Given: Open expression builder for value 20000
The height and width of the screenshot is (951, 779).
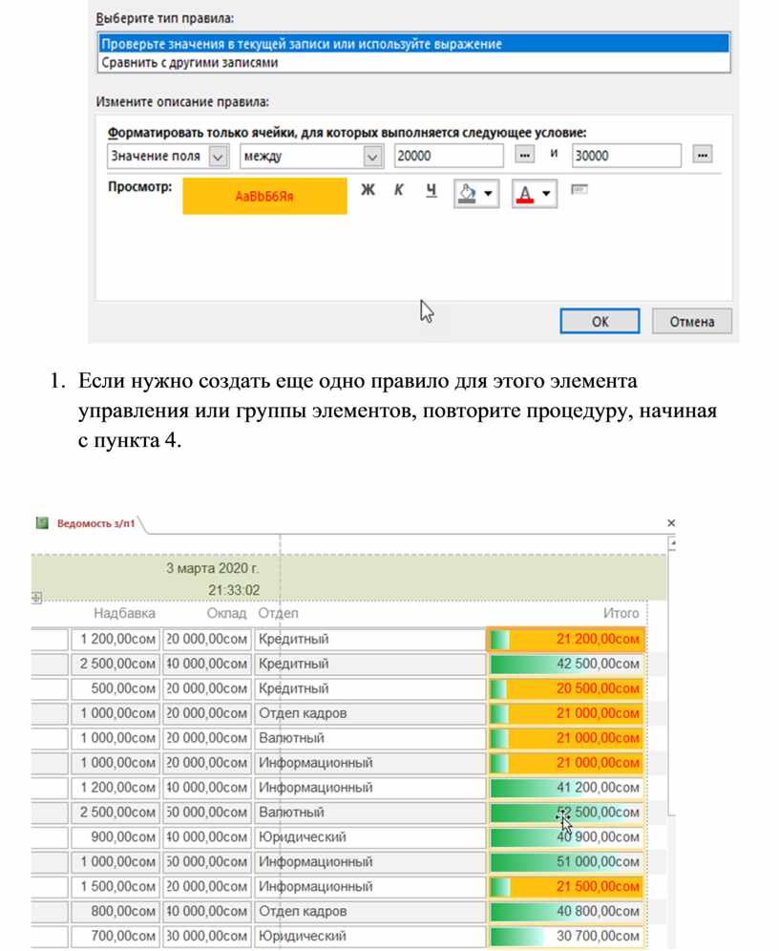Looking at the screenshot, I should point(524,155).
